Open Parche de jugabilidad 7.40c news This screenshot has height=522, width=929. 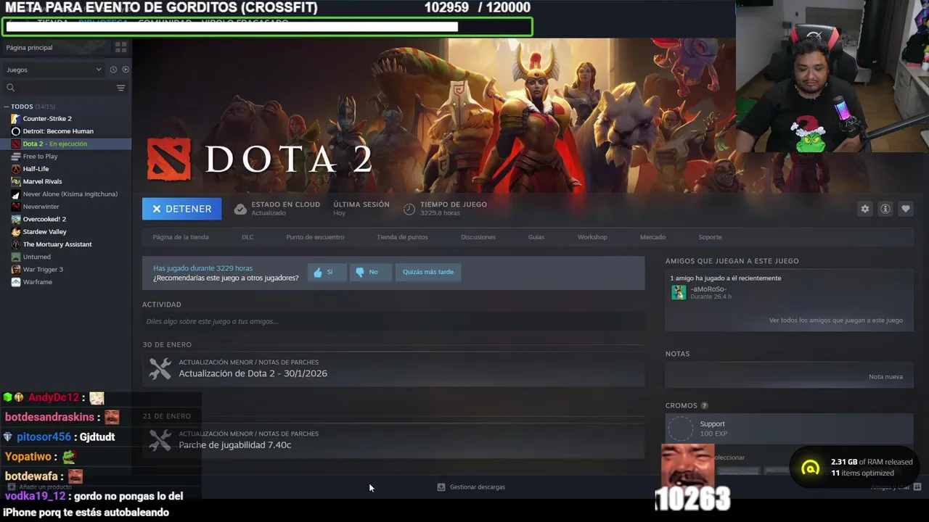(x=235, y=444)
